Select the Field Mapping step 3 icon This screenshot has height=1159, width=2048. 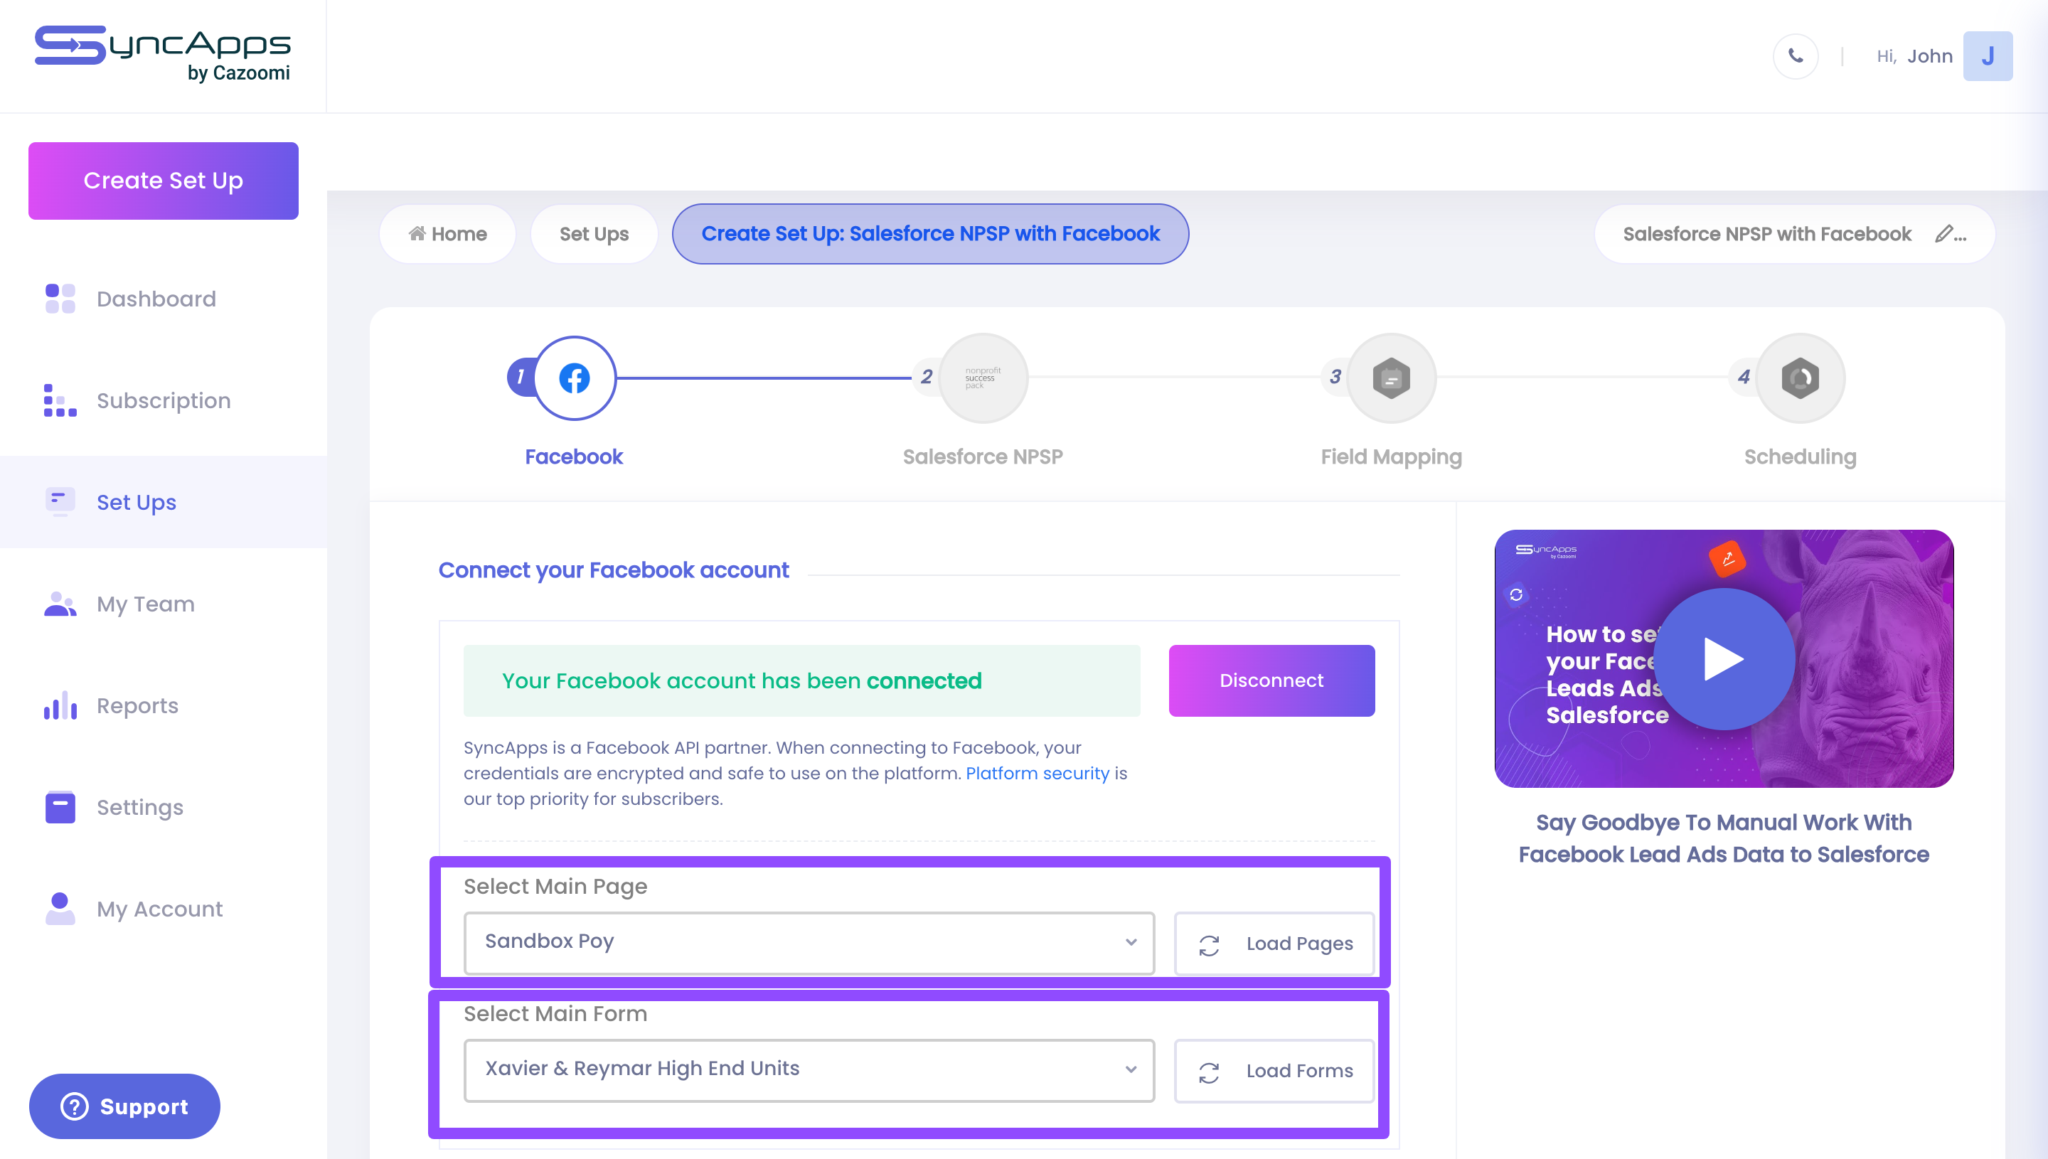click(1392, 378)
